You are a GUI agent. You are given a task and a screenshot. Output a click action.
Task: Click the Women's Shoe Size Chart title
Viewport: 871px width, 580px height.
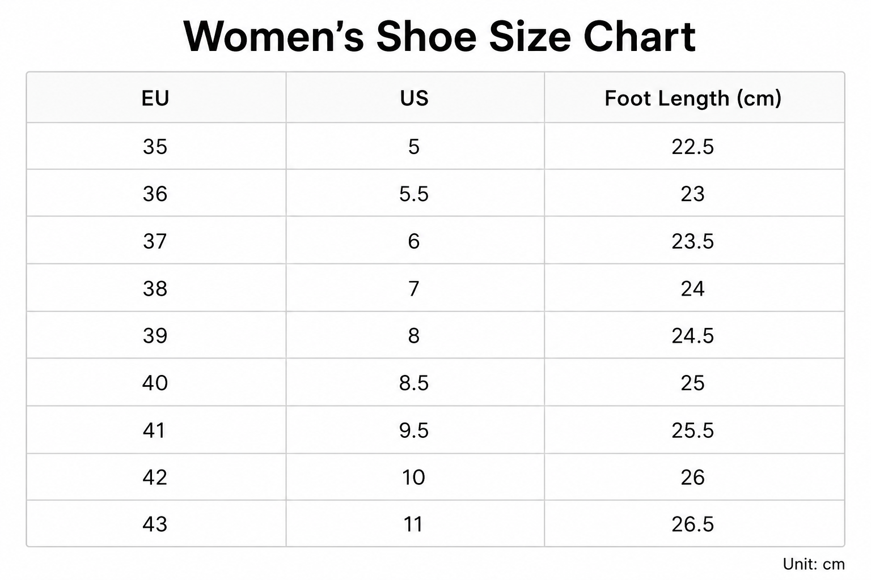pos(439,37)
